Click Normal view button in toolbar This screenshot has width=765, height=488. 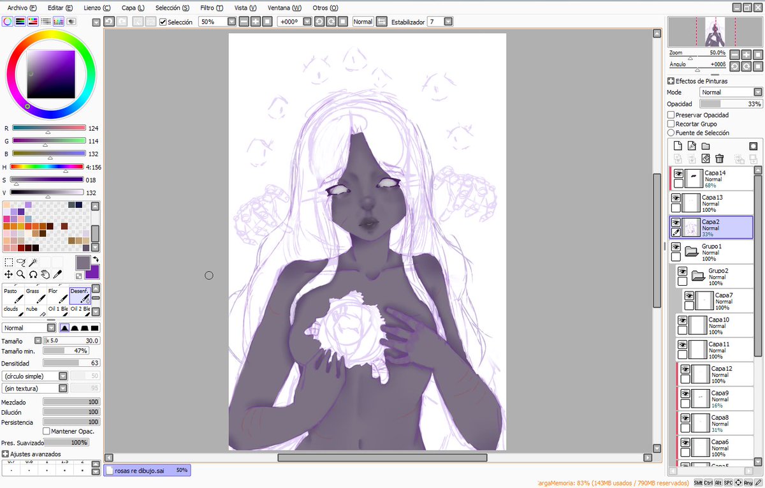(x=363, y=22)
